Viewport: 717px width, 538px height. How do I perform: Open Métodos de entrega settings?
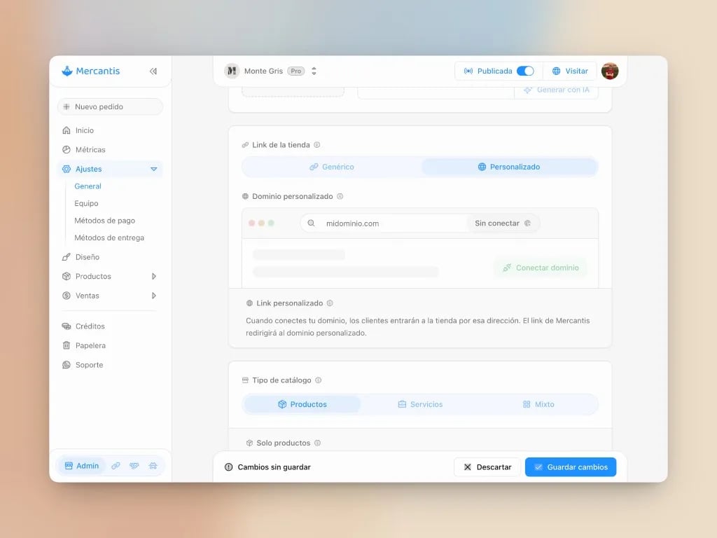coord(109,237)
